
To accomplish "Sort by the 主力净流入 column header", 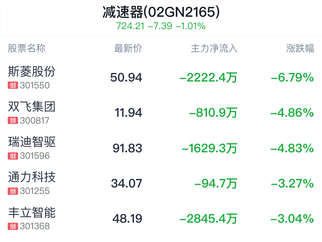I will click(x=214, y=48).
